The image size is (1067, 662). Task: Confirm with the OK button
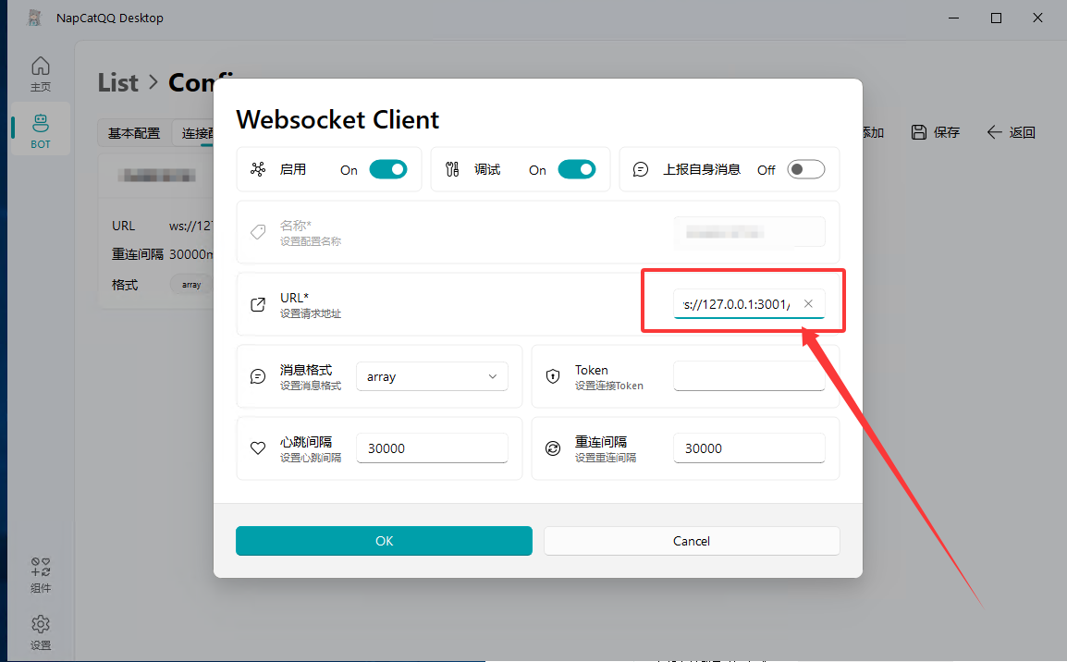point(384,541)
